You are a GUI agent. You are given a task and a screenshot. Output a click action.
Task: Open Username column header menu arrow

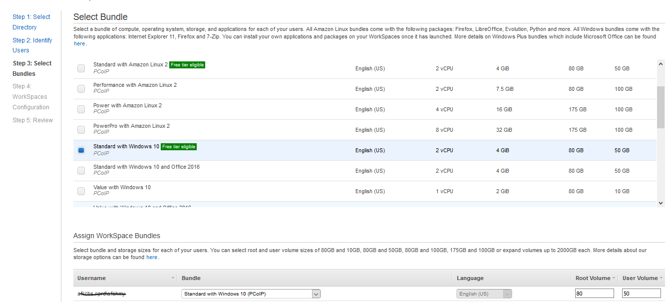(x=173, y=278)
